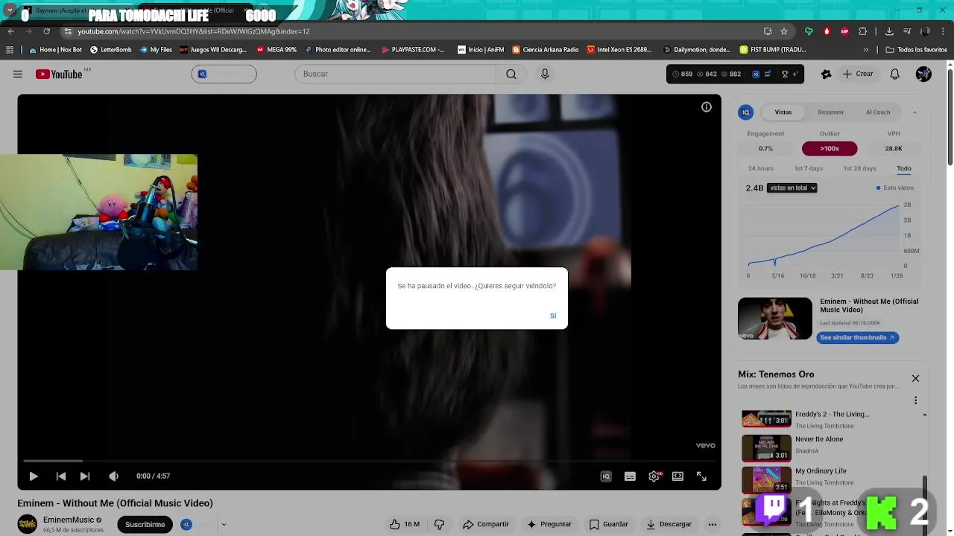
Task: Open the player settings gear
Action: pyautogui.click(x=654, y=476)
